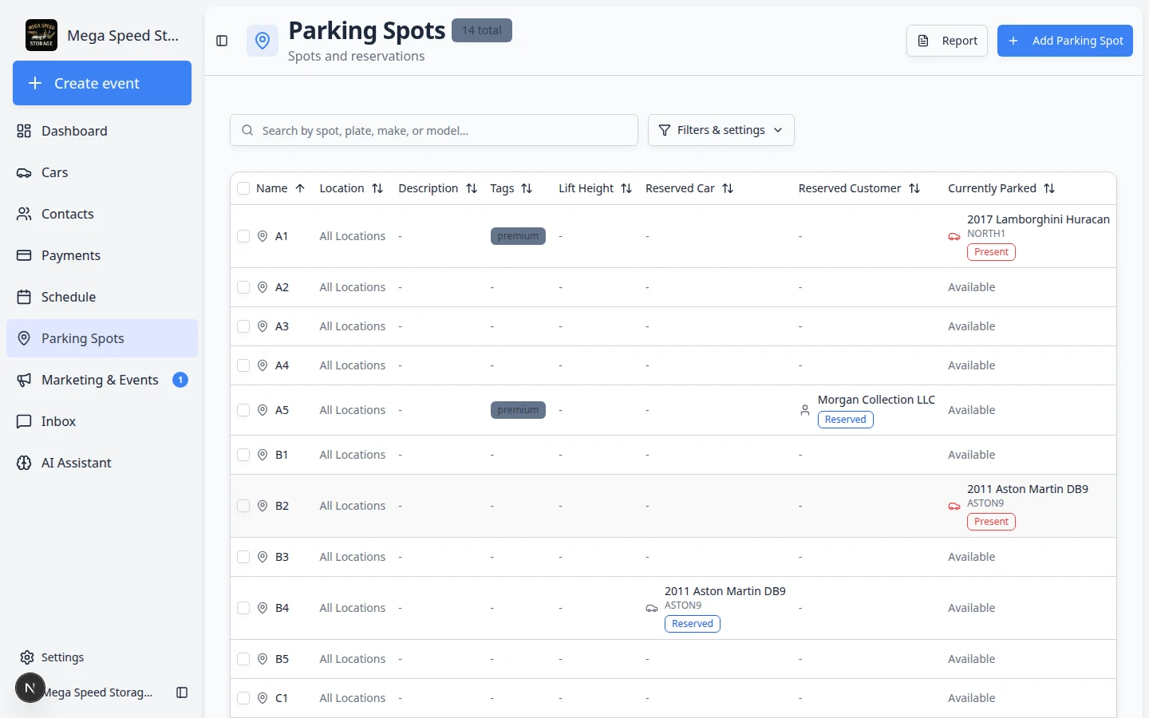Image resolution: width=1149 pixels, height=718 pixels.
Task: Sort by Location using the arrows icon
Action: (377, 188)
